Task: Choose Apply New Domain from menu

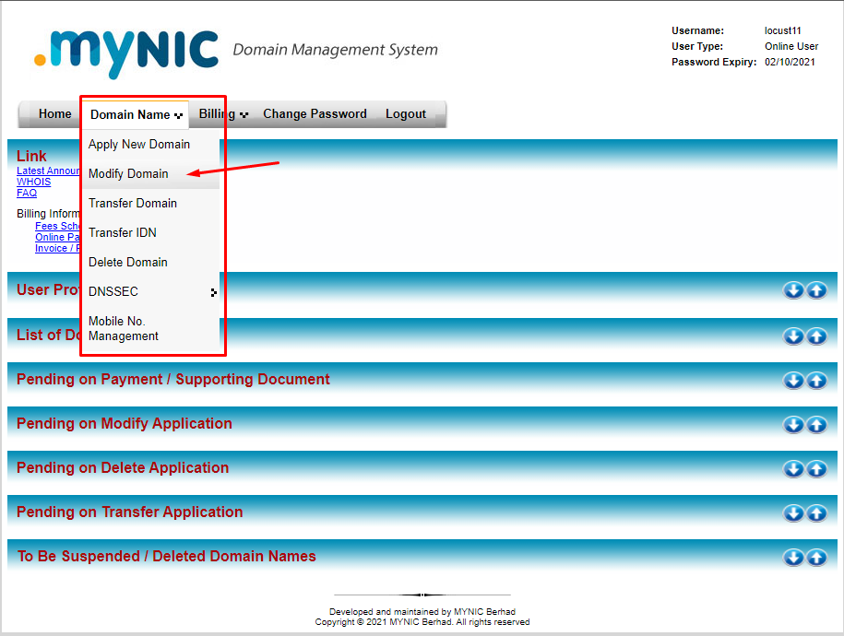Action: 151,144
